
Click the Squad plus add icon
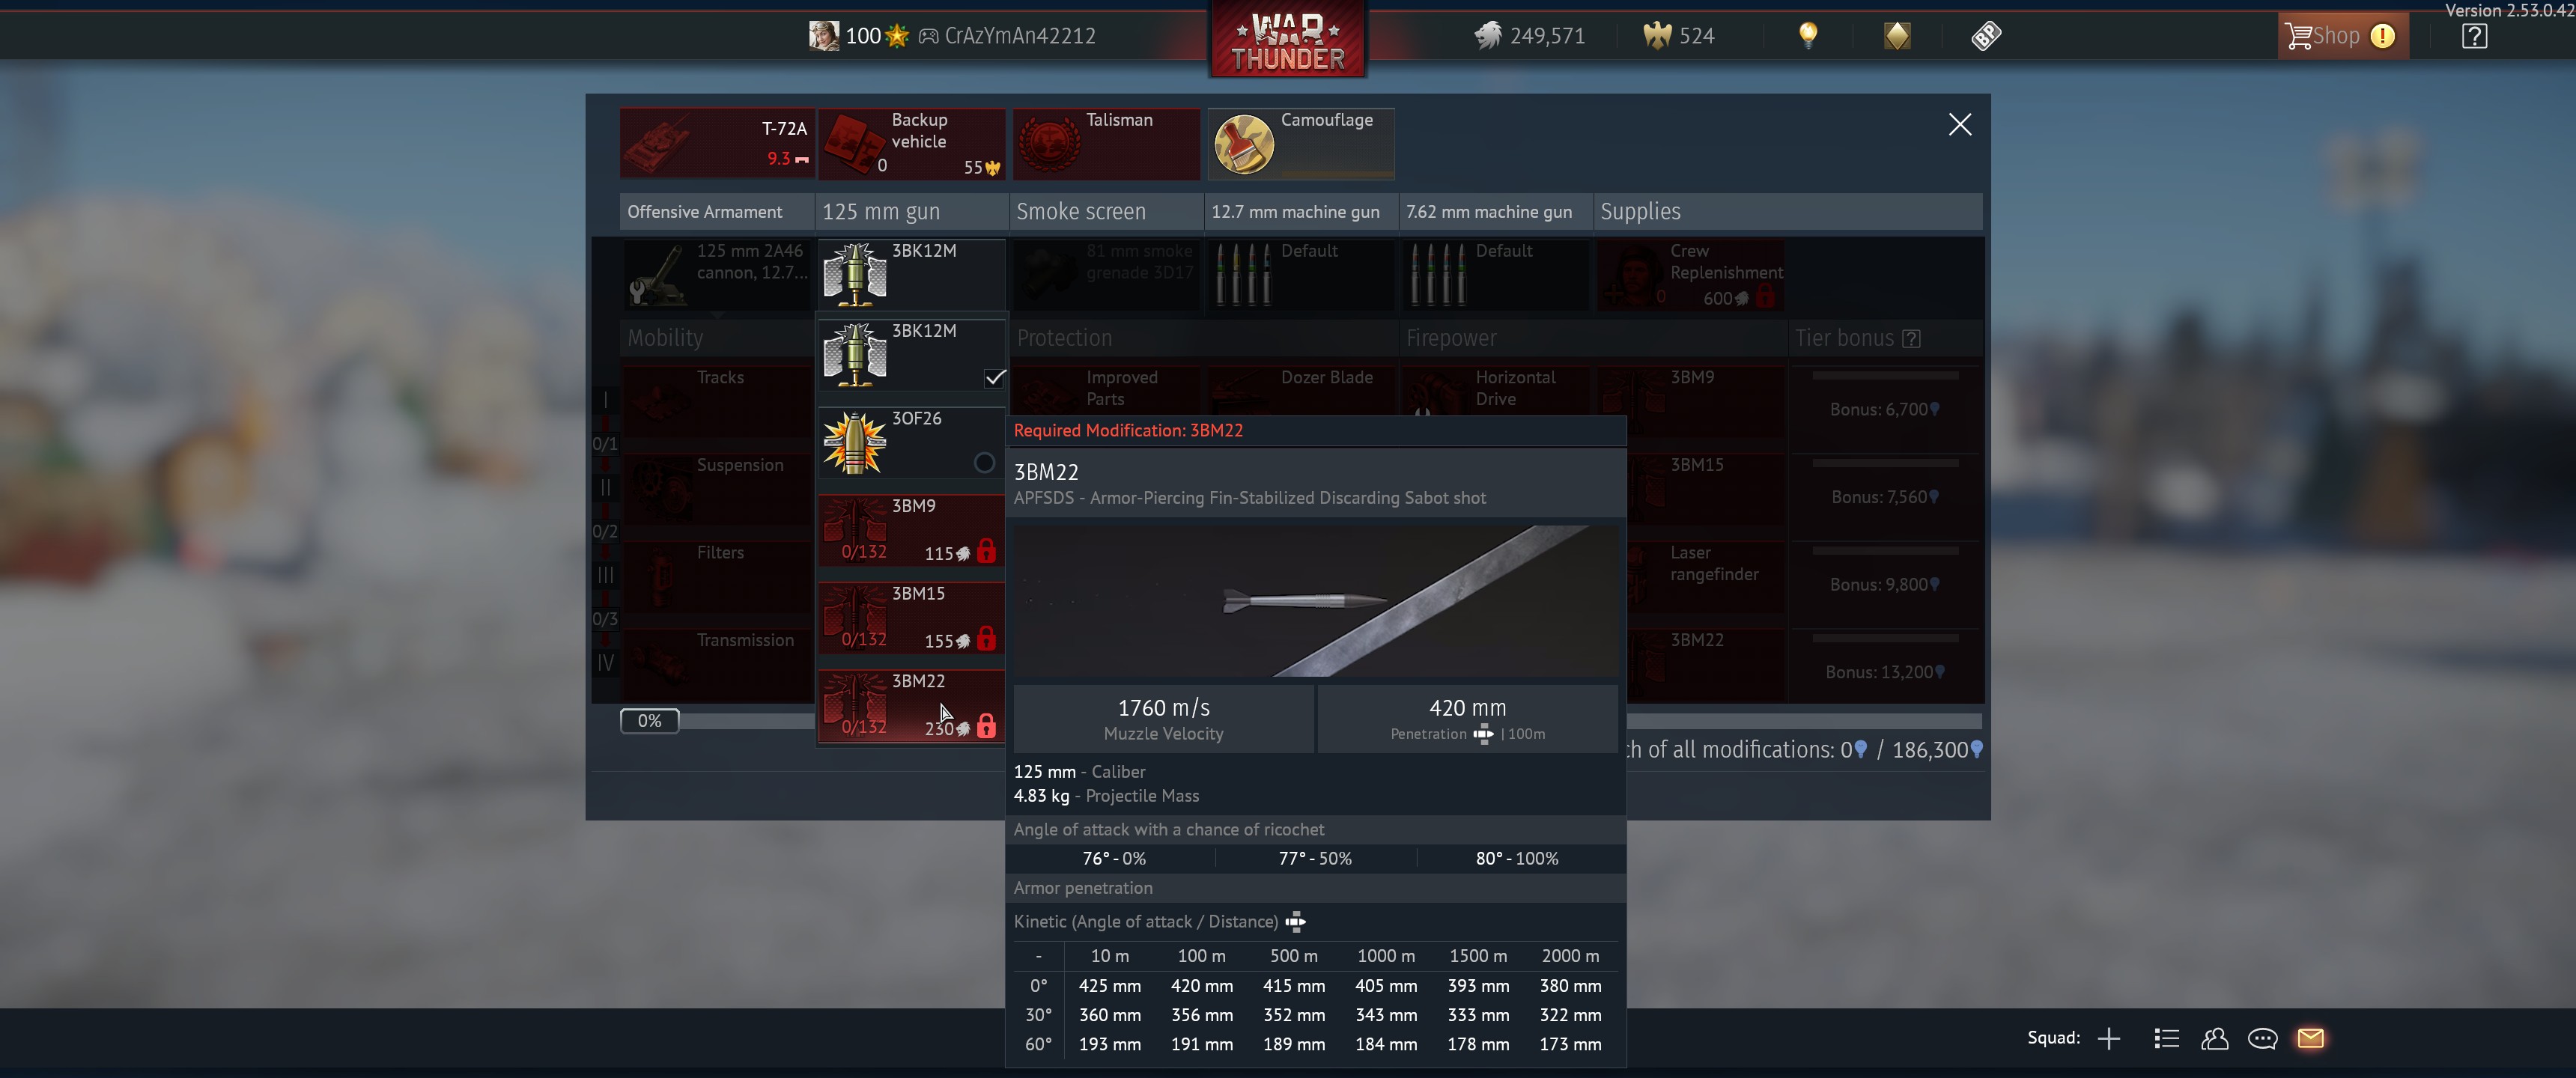tap(2108, 1038)
